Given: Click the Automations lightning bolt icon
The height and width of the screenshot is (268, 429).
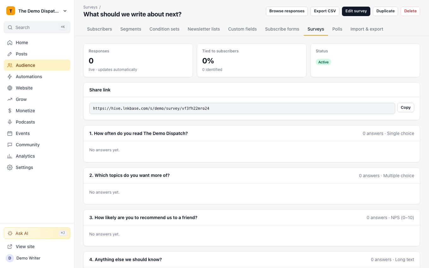Looking at the screenshot, I should [10, 77].
